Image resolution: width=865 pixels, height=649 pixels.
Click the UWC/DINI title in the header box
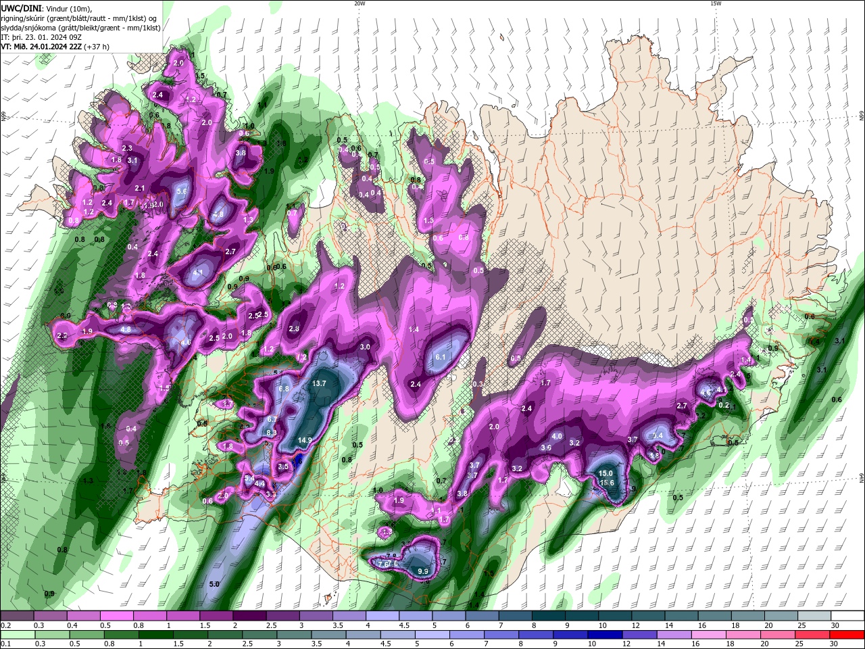tap(21, 8)
